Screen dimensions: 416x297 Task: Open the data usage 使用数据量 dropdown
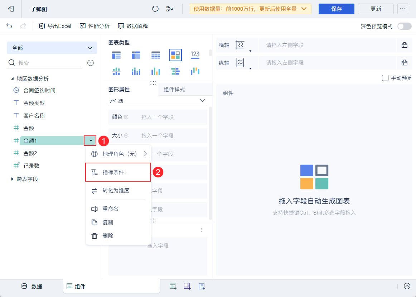tap(251, 9)
